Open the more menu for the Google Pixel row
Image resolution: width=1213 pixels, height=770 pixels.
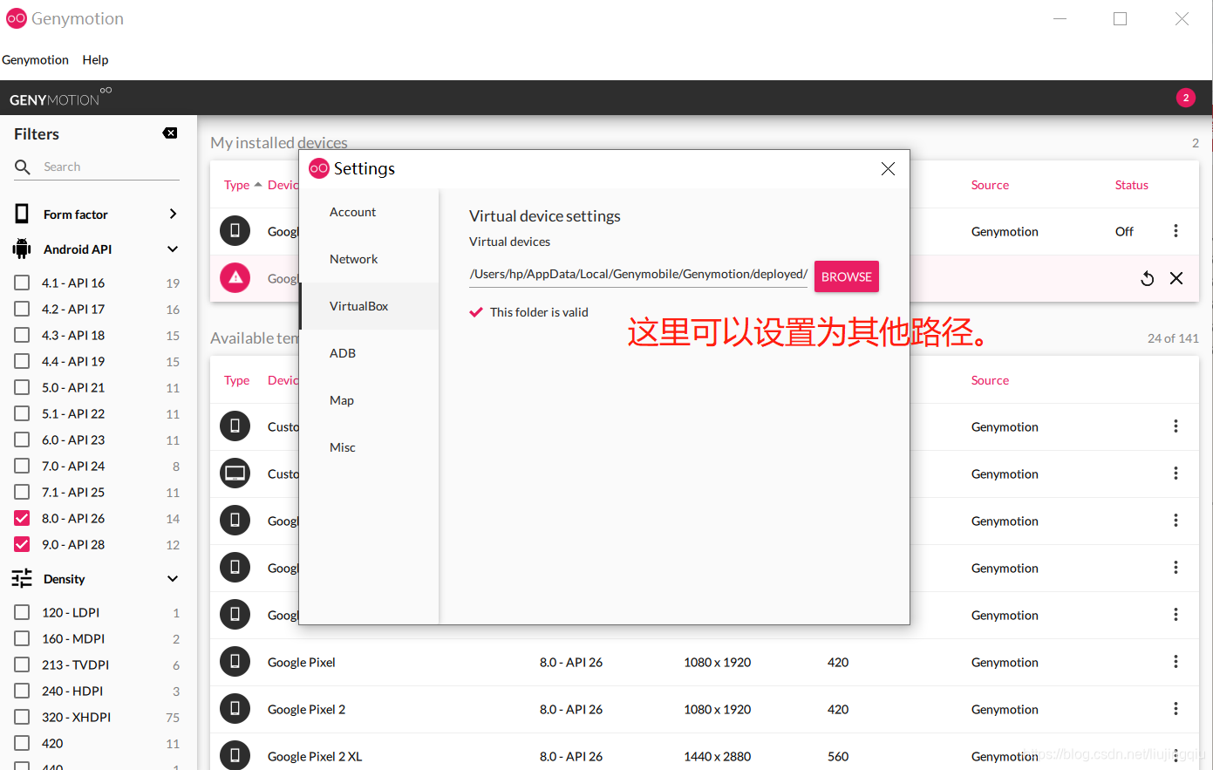[1176, 662]
